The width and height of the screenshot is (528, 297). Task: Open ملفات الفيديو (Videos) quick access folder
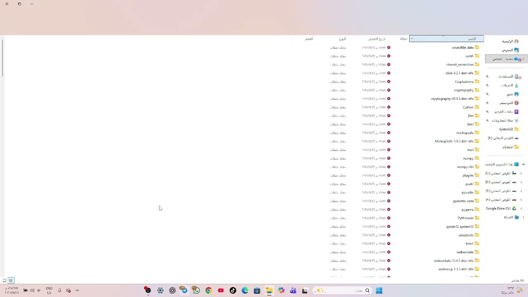click(507, 111)
